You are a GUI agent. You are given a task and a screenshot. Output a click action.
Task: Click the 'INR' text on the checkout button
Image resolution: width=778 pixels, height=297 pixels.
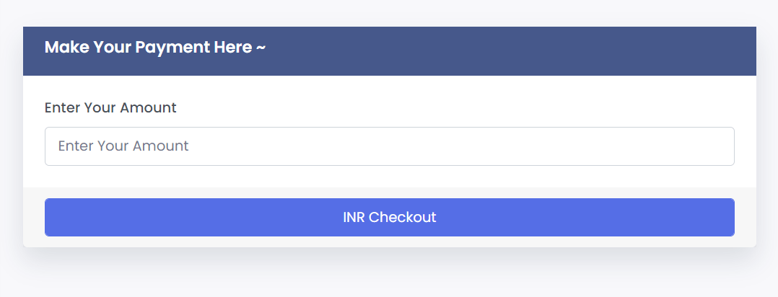(x=354, y=217)
